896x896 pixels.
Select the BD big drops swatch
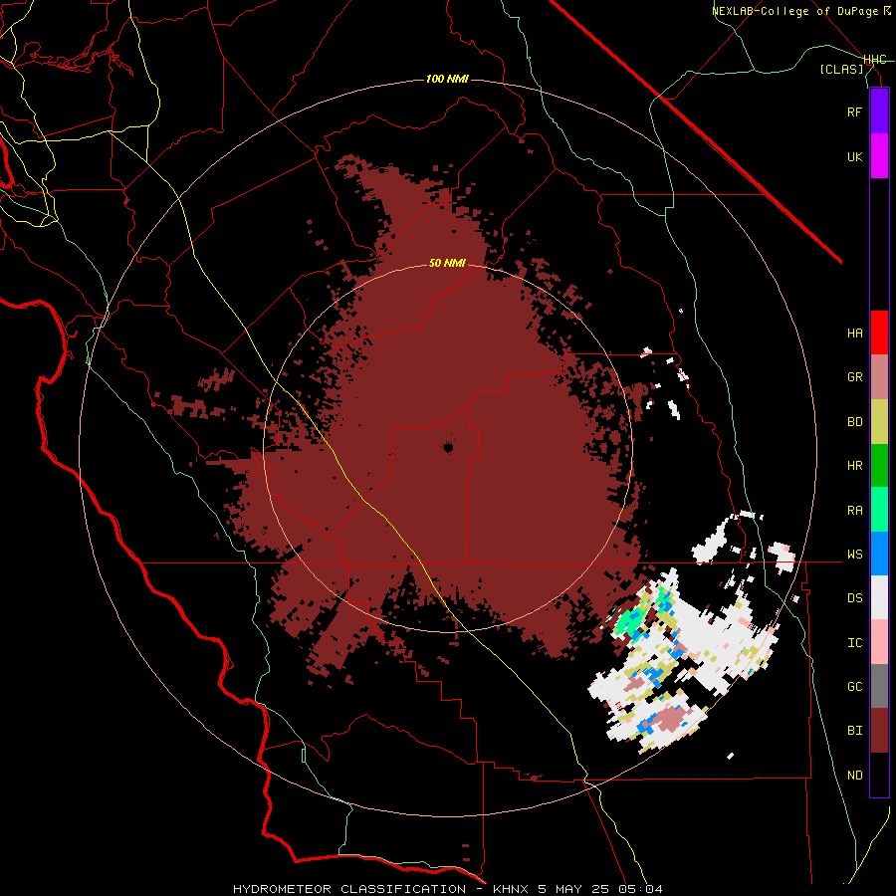point(879,421)
